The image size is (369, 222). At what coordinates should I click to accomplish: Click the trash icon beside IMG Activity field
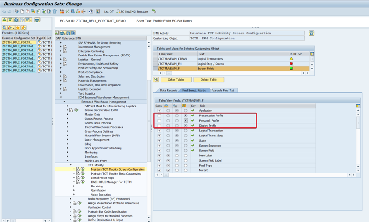311,33
